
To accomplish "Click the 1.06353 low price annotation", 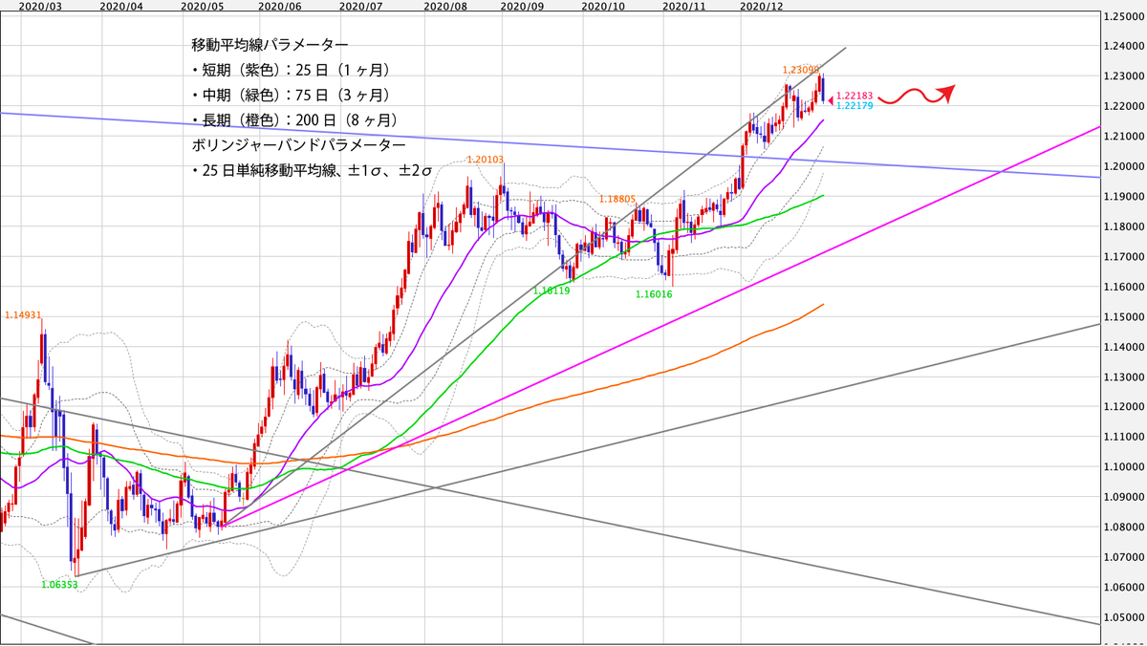I will (x=58, y=583).
